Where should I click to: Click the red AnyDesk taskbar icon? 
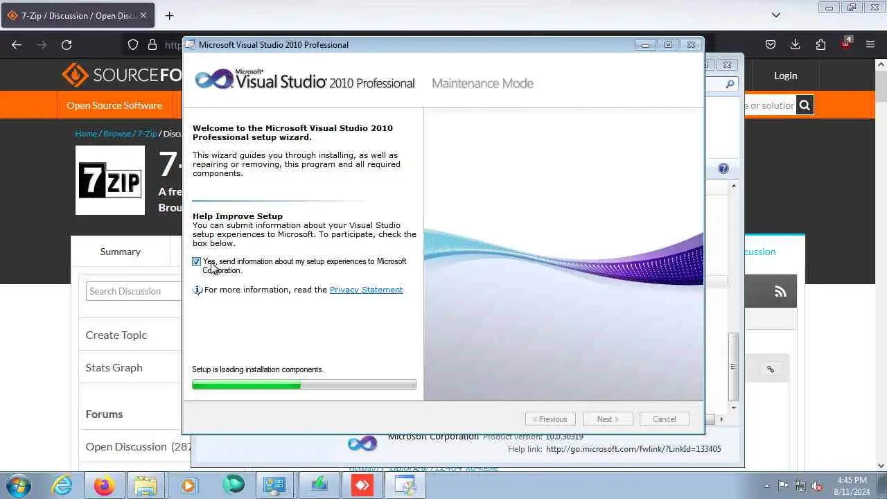(x=362, y=486)
